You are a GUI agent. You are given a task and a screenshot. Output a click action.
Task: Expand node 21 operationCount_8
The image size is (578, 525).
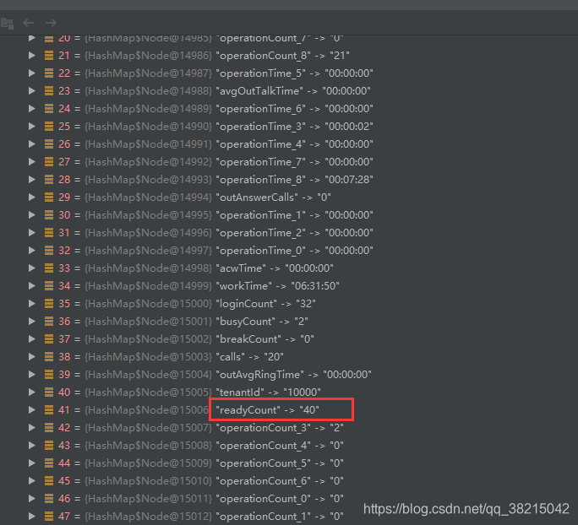[32, 55]
